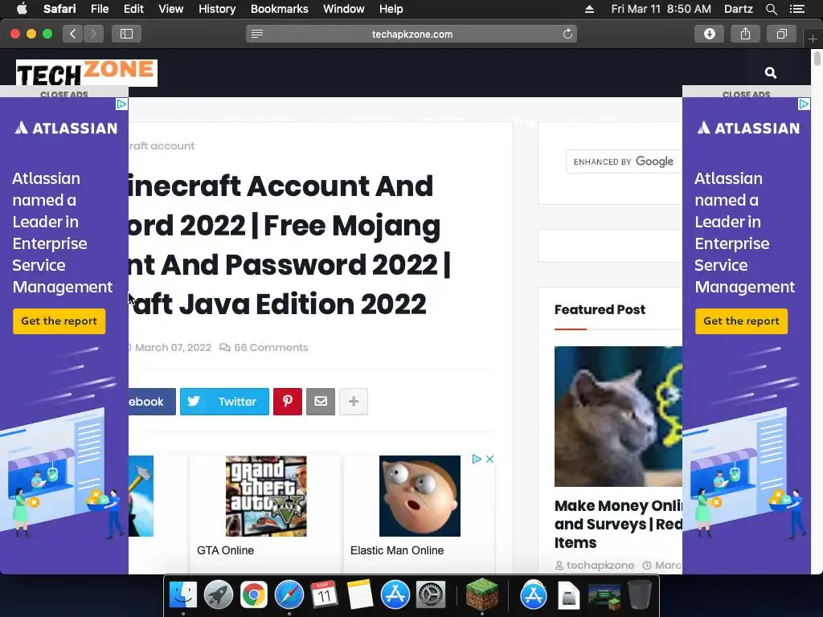Open App Store from the Dock
Screen dimensions: 823x617
click(395, 595)
